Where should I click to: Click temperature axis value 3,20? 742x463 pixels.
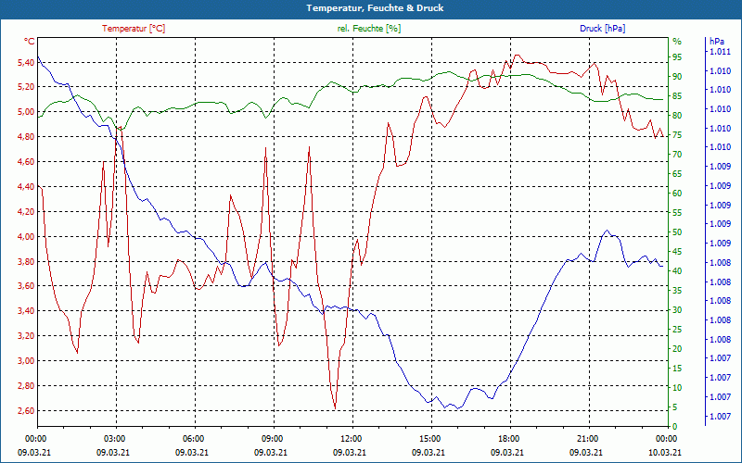coord(26,336)
